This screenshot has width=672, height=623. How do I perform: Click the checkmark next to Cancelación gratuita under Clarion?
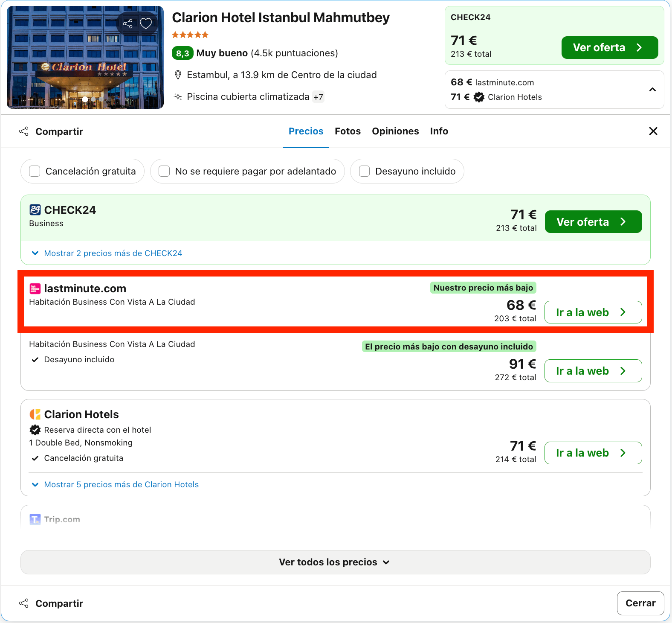point(35,458)
